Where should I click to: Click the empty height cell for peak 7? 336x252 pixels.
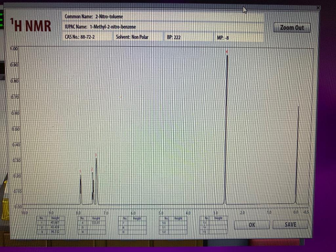tap(137, 223)
